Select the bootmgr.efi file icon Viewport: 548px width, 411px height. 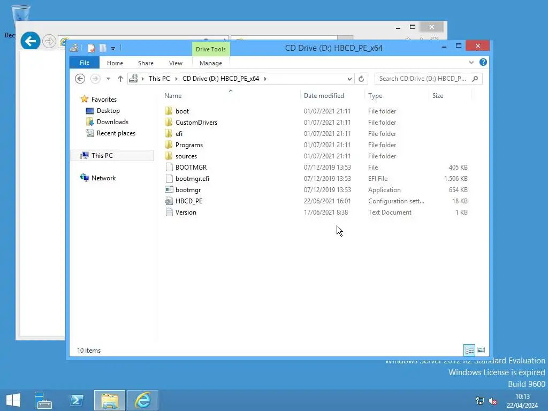(x=169, y=178)
